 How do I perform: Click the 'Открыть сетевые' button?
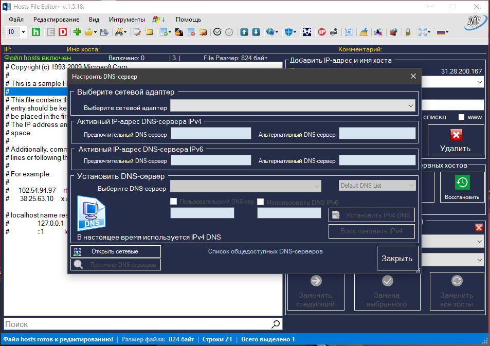(x=116, y=251)
